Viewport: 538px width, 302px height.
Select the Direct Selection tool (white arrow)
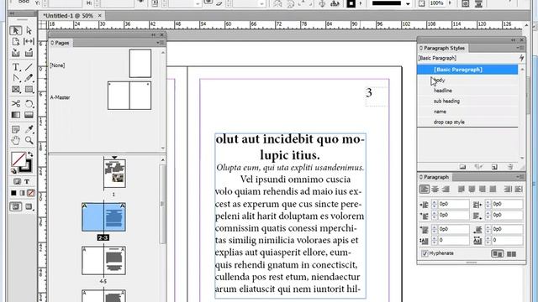[29, 30]
